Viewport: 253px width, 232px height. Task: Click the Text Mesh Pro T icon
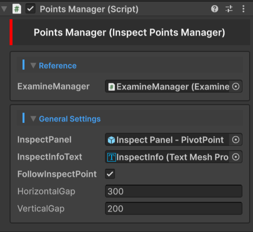112,157
